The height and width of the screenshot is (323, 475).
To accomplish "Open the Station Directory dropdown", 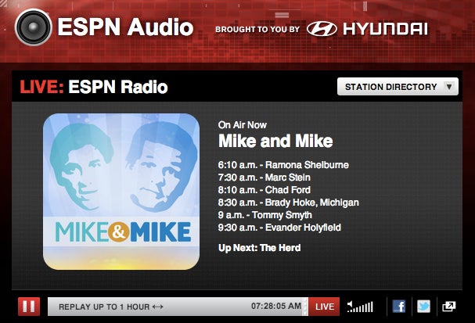I will pyautogui.click(x=398, y=87).
